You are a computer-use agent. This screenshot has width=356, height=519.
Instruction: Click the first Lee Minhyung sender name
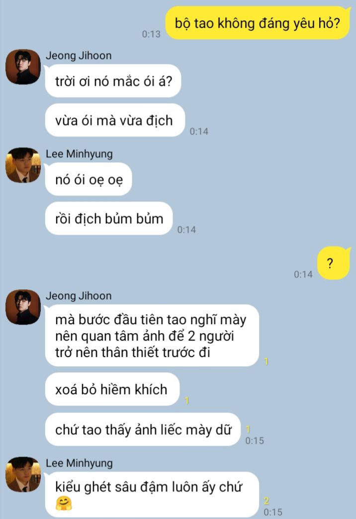point(79,154)
